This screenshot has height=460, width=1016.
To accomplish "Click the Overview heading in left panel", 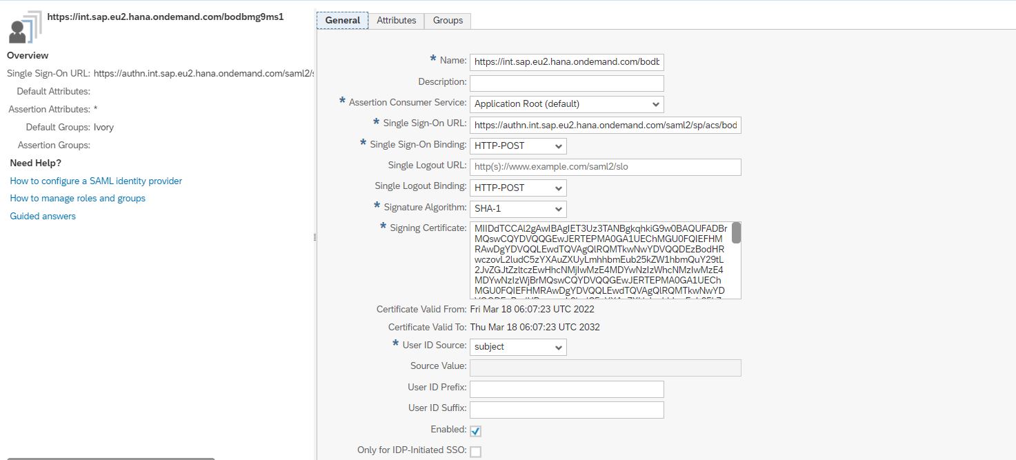I will click(x=28, y=55).
